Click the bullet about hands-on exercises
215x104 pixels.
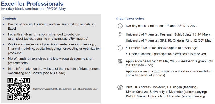coord(51,61)
